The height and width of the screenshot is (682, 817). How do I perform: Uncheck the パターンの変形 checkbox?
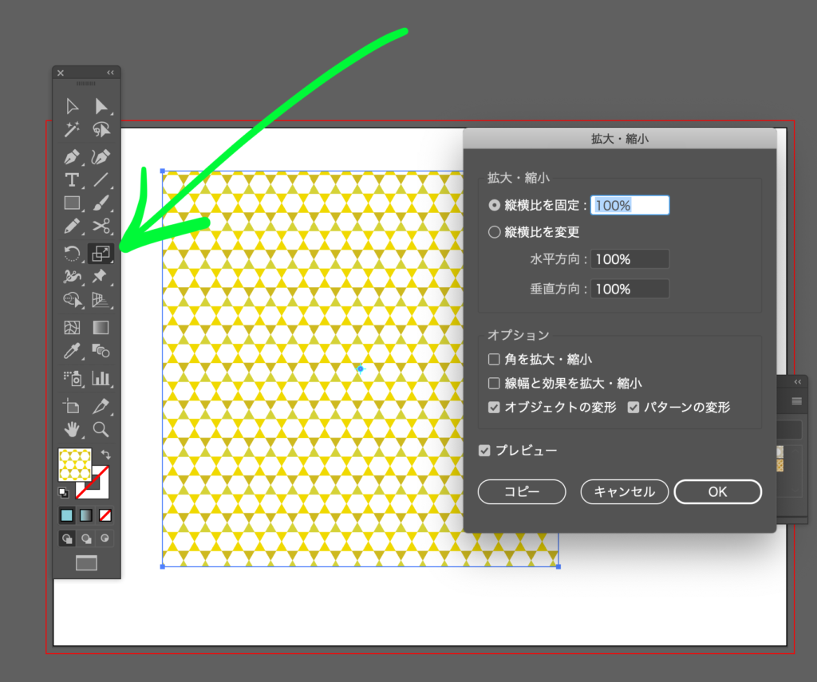pos(633,408)
